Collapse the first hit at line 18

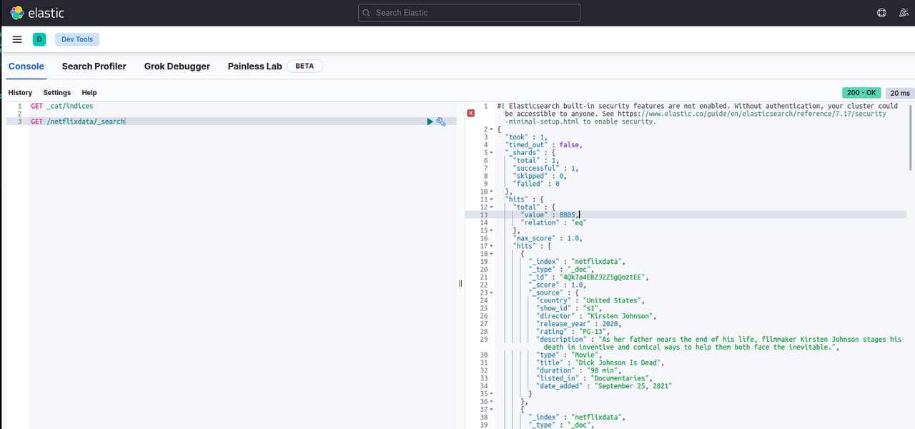click(x=491, y=254)
